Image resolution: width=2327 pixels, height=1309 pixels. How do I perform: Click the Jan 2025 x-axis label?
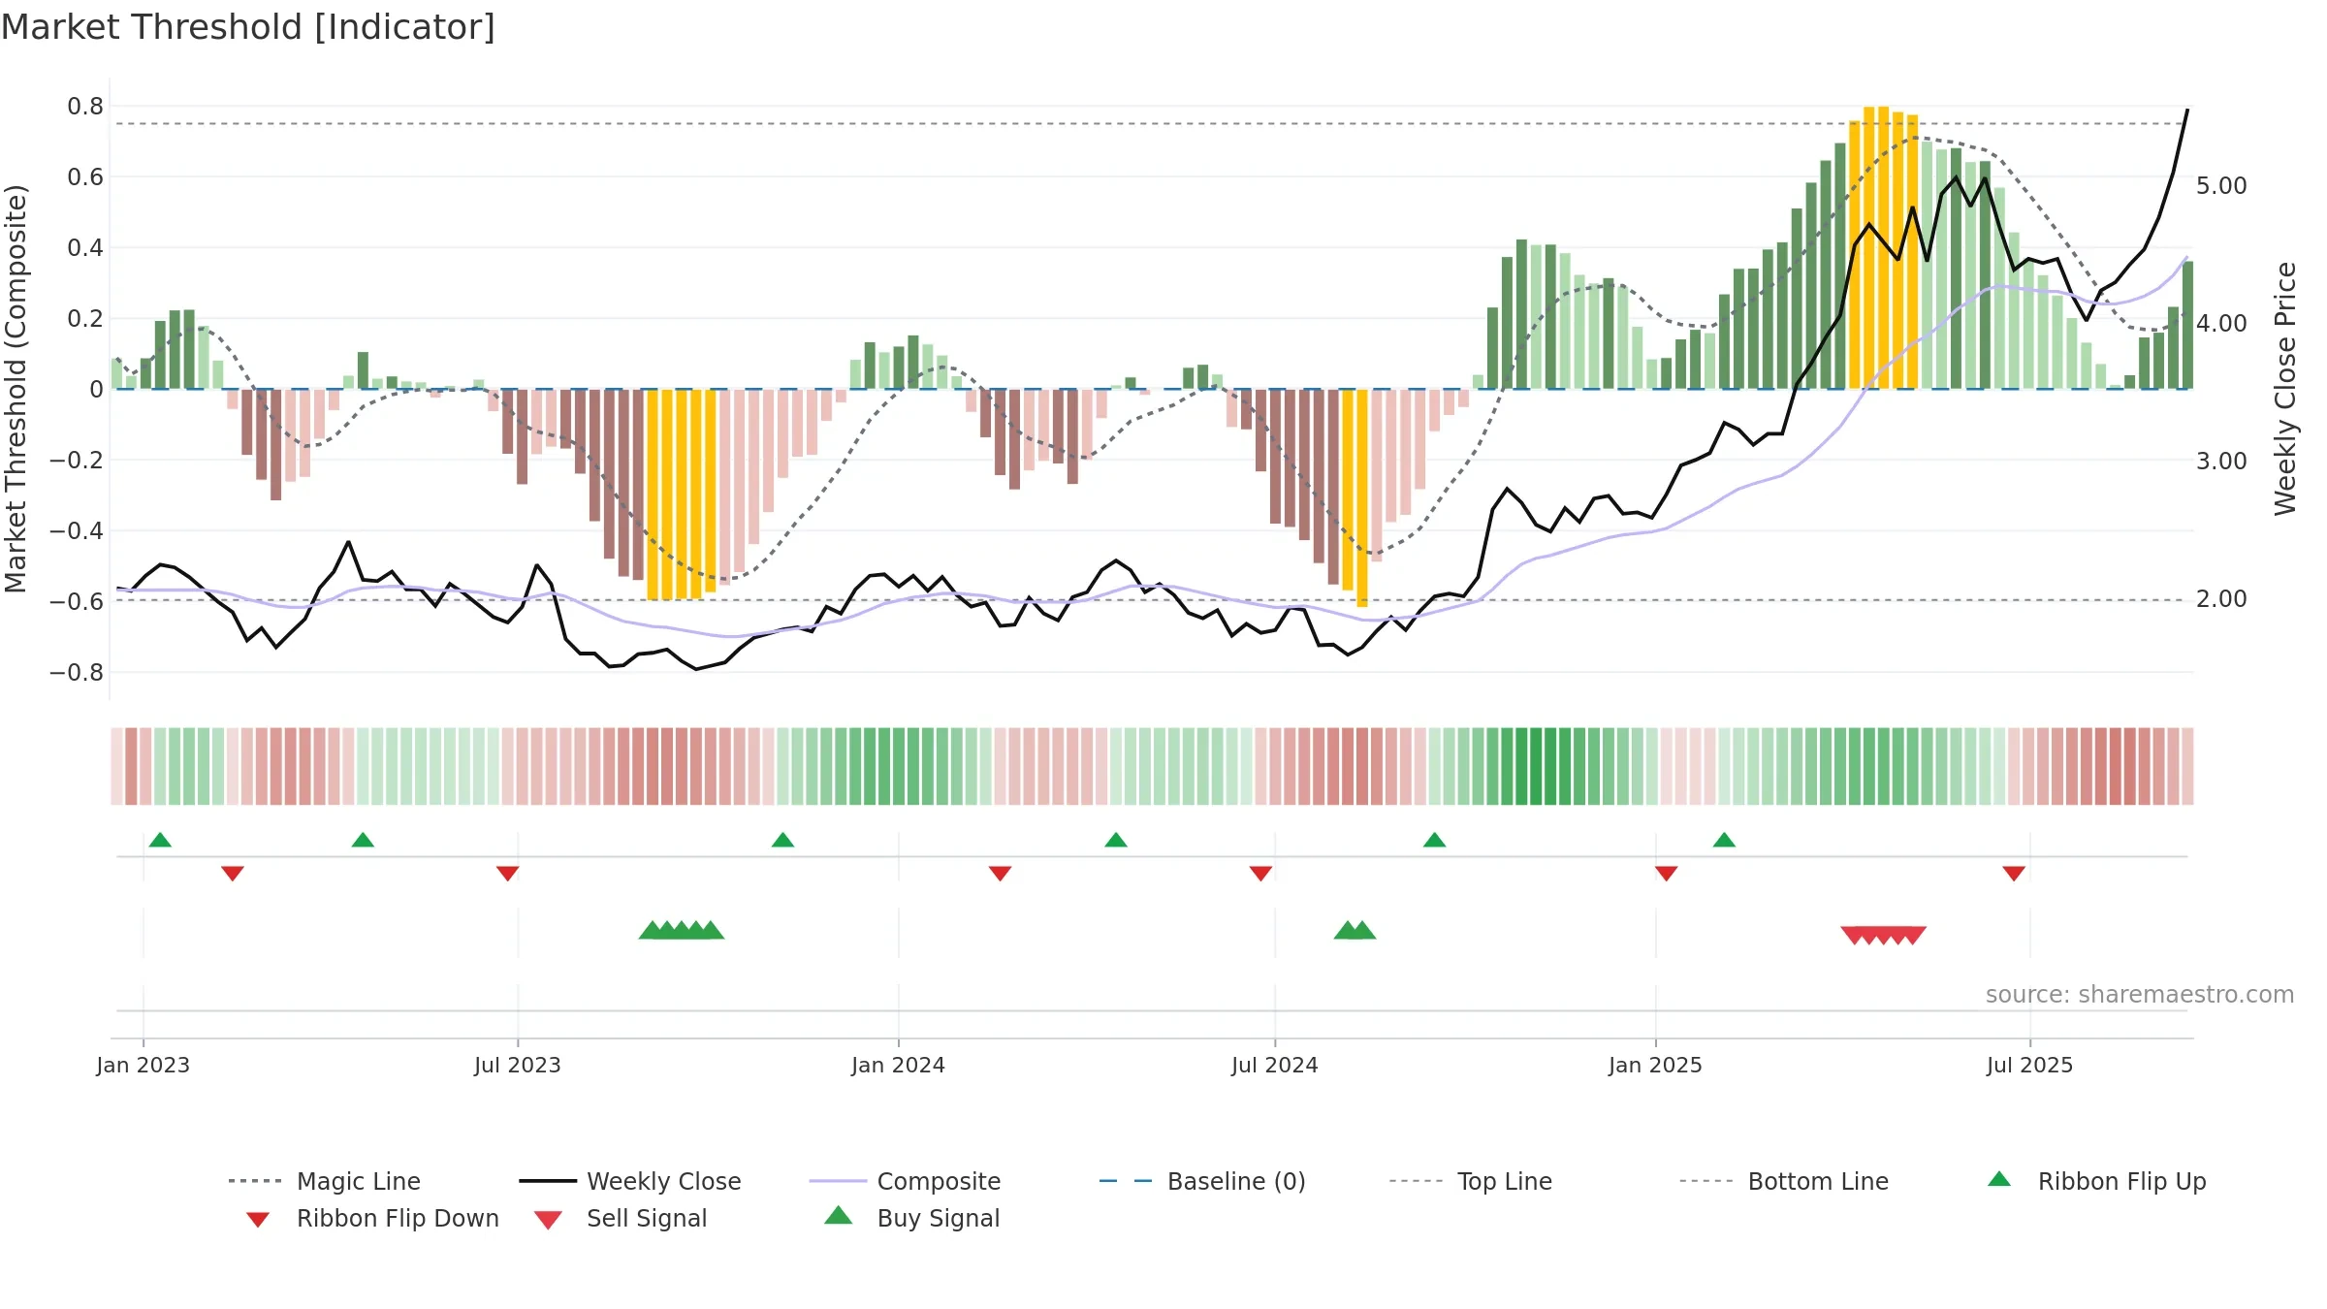tap(1655, 1065)
